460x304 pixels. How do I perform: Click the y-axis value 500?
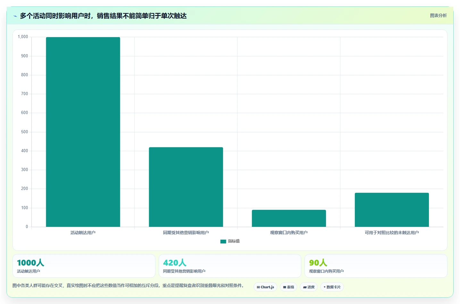click(24, 132)
